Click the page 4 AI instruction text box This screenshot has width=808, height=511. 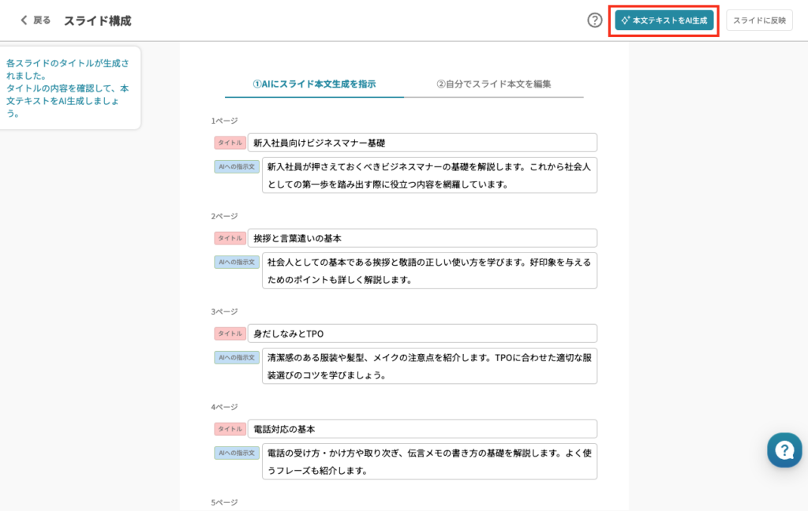point(429,461)
